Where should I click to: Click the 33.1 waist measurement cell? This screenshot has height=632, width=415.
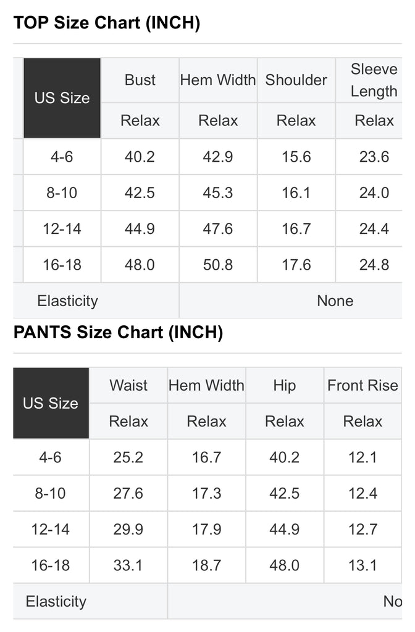[128, 565]
